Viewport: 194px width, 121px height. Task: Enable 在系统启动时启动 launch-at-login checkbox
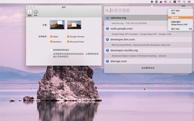51,50
